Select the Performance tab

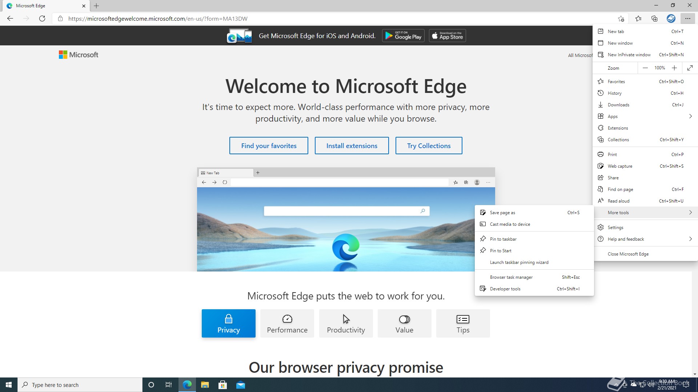click(x=287, y=323)
